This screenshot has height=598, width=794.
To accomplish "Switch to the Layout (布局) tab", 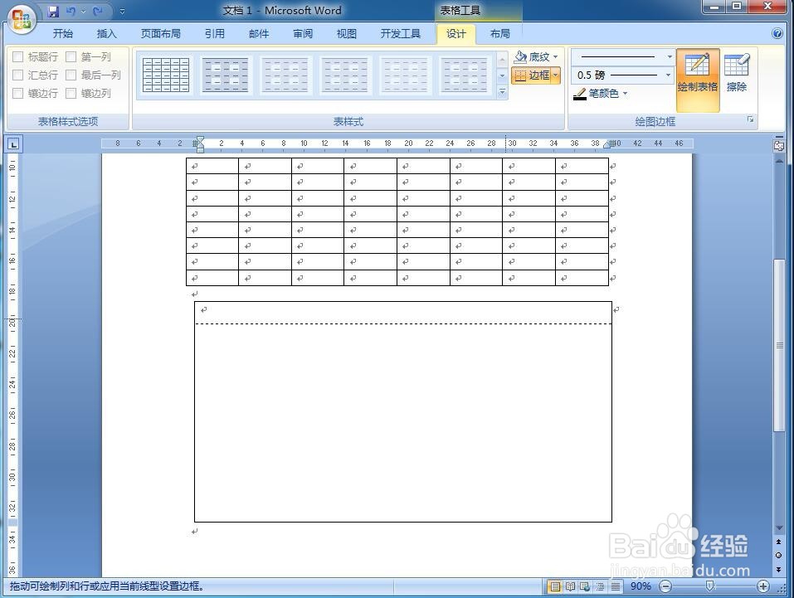I will (499, 33).
